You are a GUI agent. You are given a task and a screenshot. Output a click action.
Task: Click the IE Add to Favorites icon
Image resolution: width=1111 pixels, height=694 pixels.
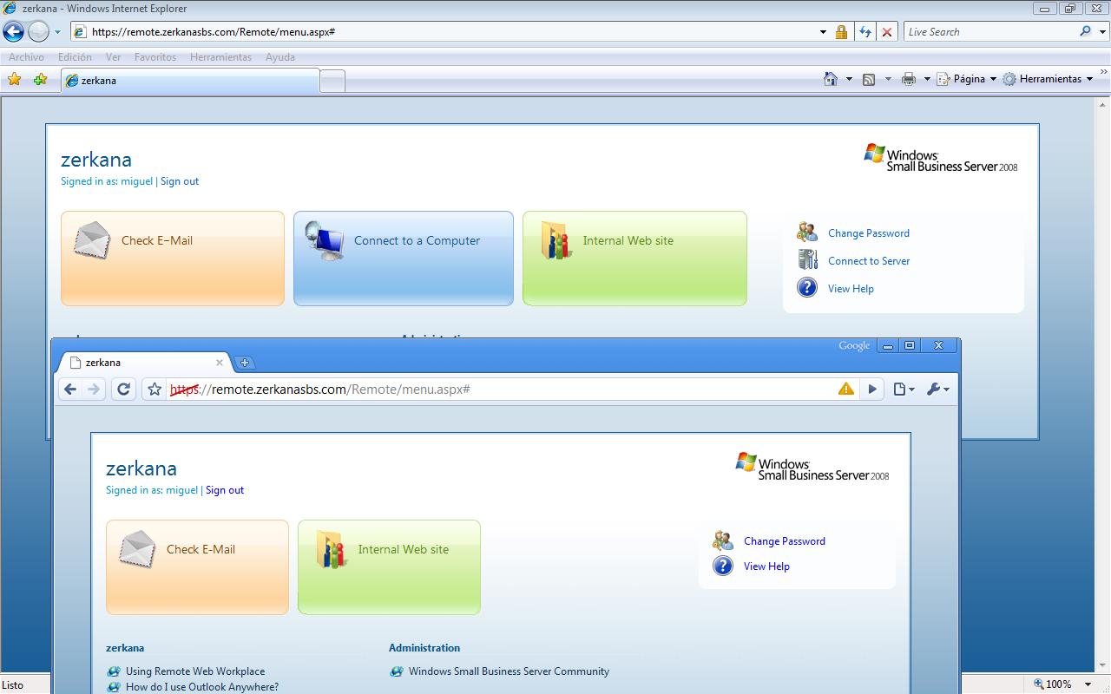[x=40, y=80]
